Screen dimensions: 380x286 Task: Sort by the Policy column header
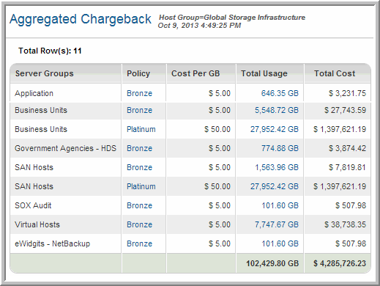coord(138,73)
